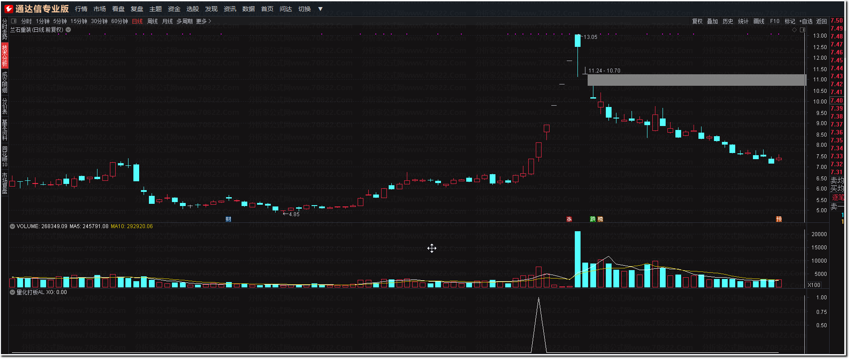
Task: Open the 主题 menu
Action: tap(156, 9)
